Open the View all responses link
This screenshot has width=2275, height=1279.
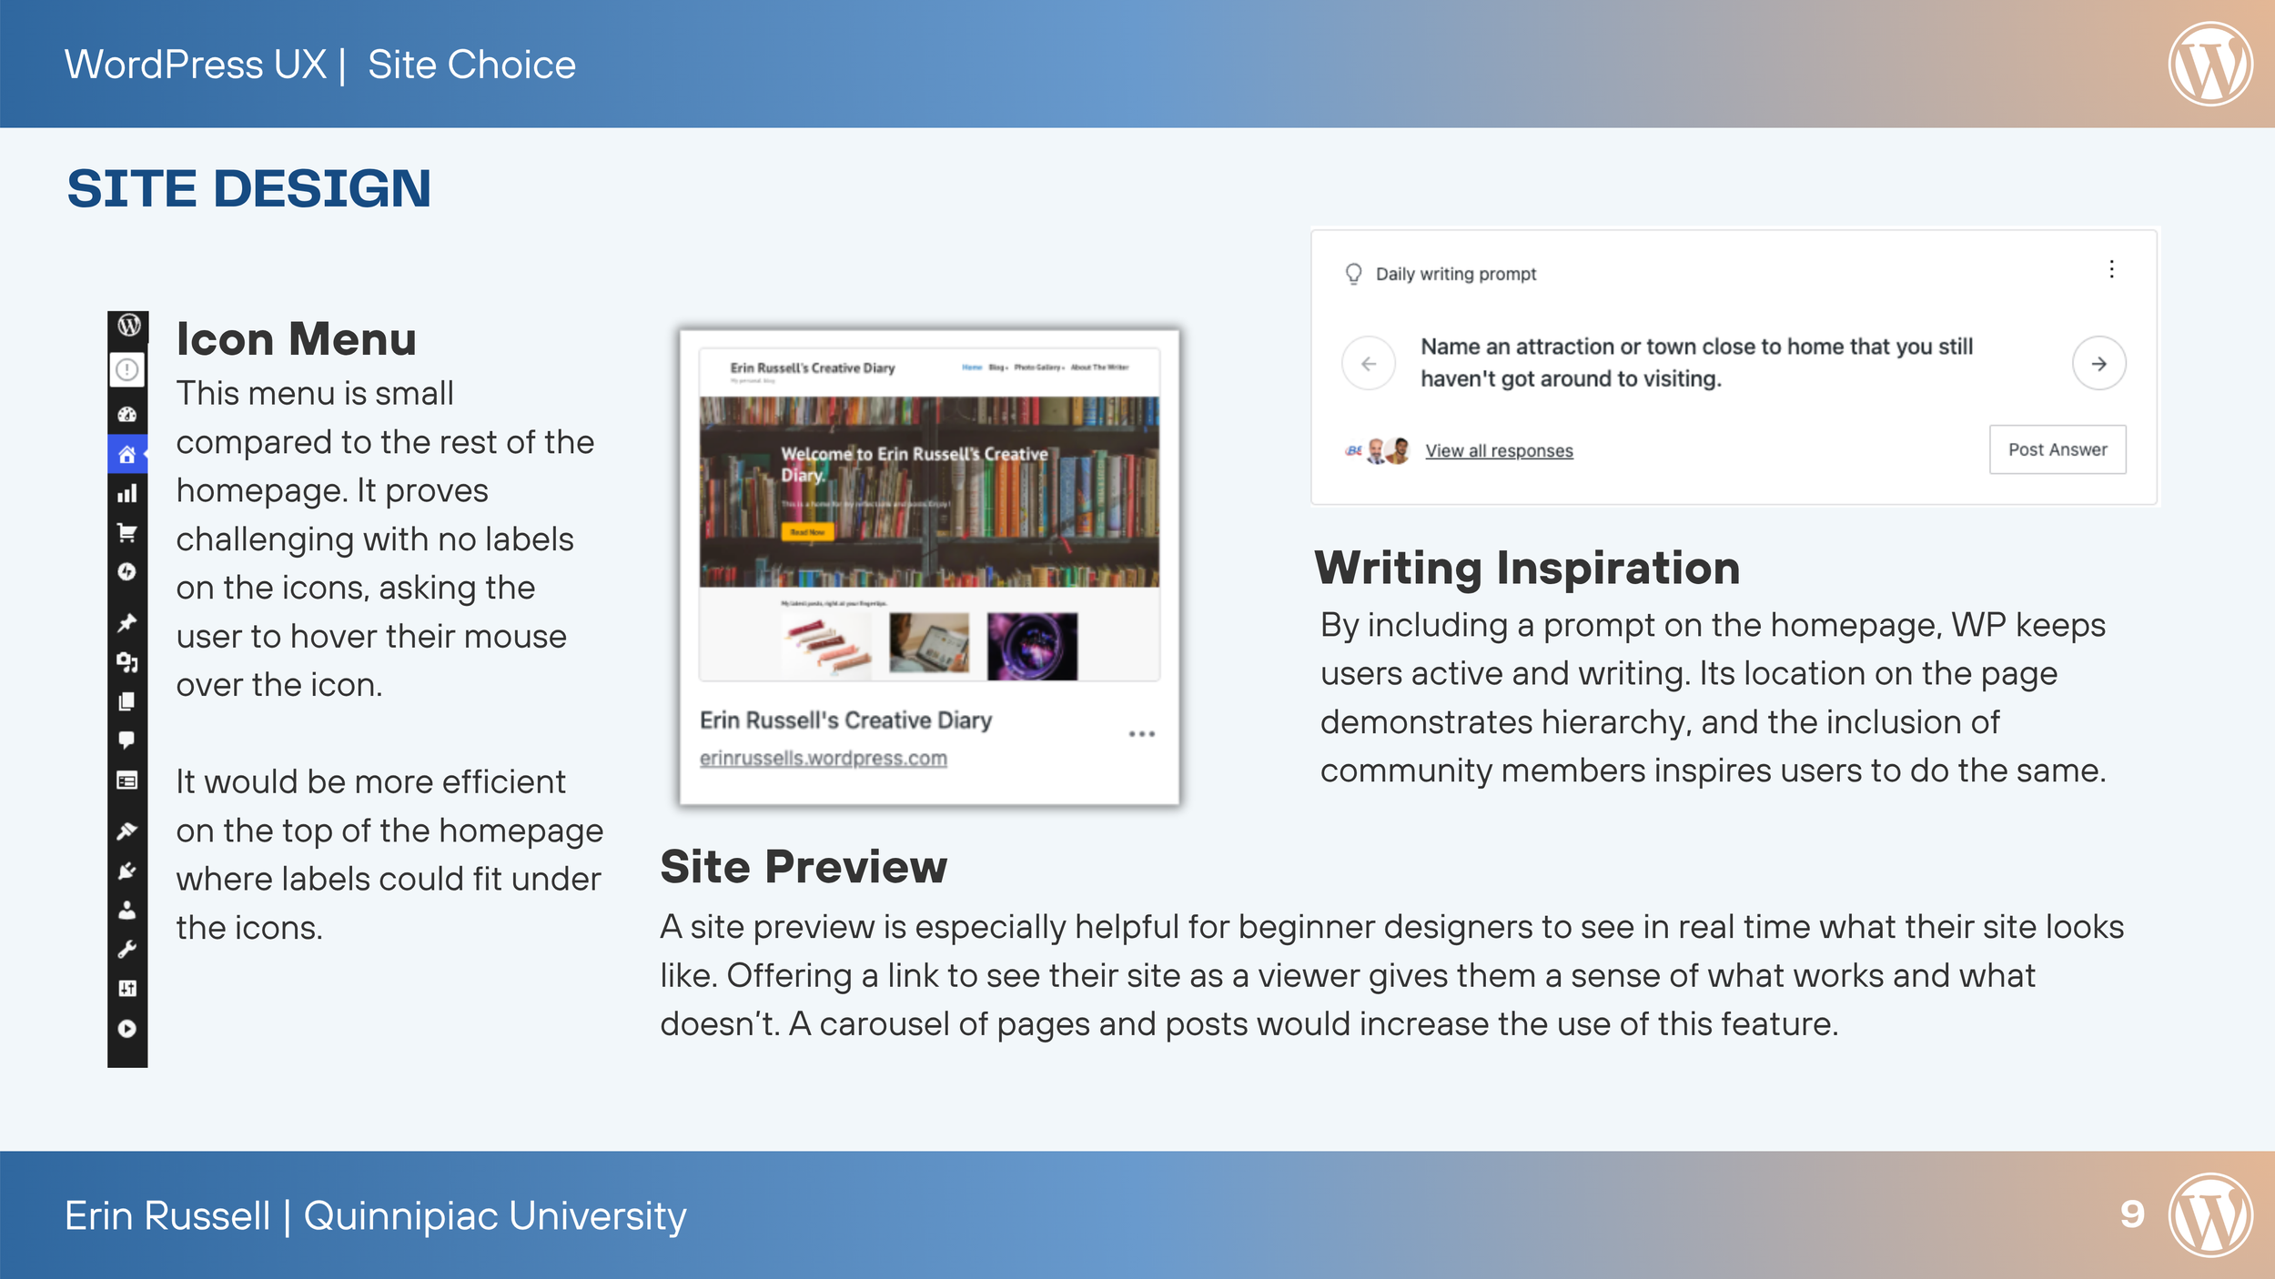click(1499, 450)
